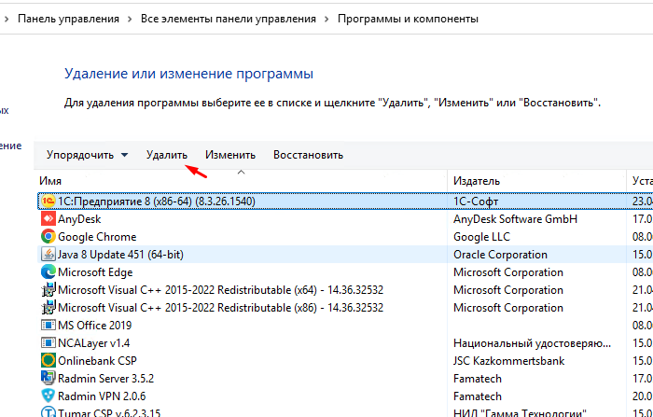The height and width of the screenshot is (417, 653).
Task: Click publisher cell JSC Kazkommertsbank
Action: tap(509, 361)
